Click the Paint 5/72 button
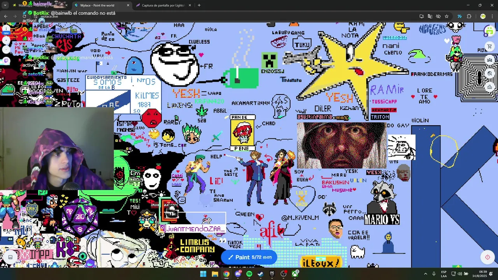Viewport: 498px width, 280px height. 249,257
